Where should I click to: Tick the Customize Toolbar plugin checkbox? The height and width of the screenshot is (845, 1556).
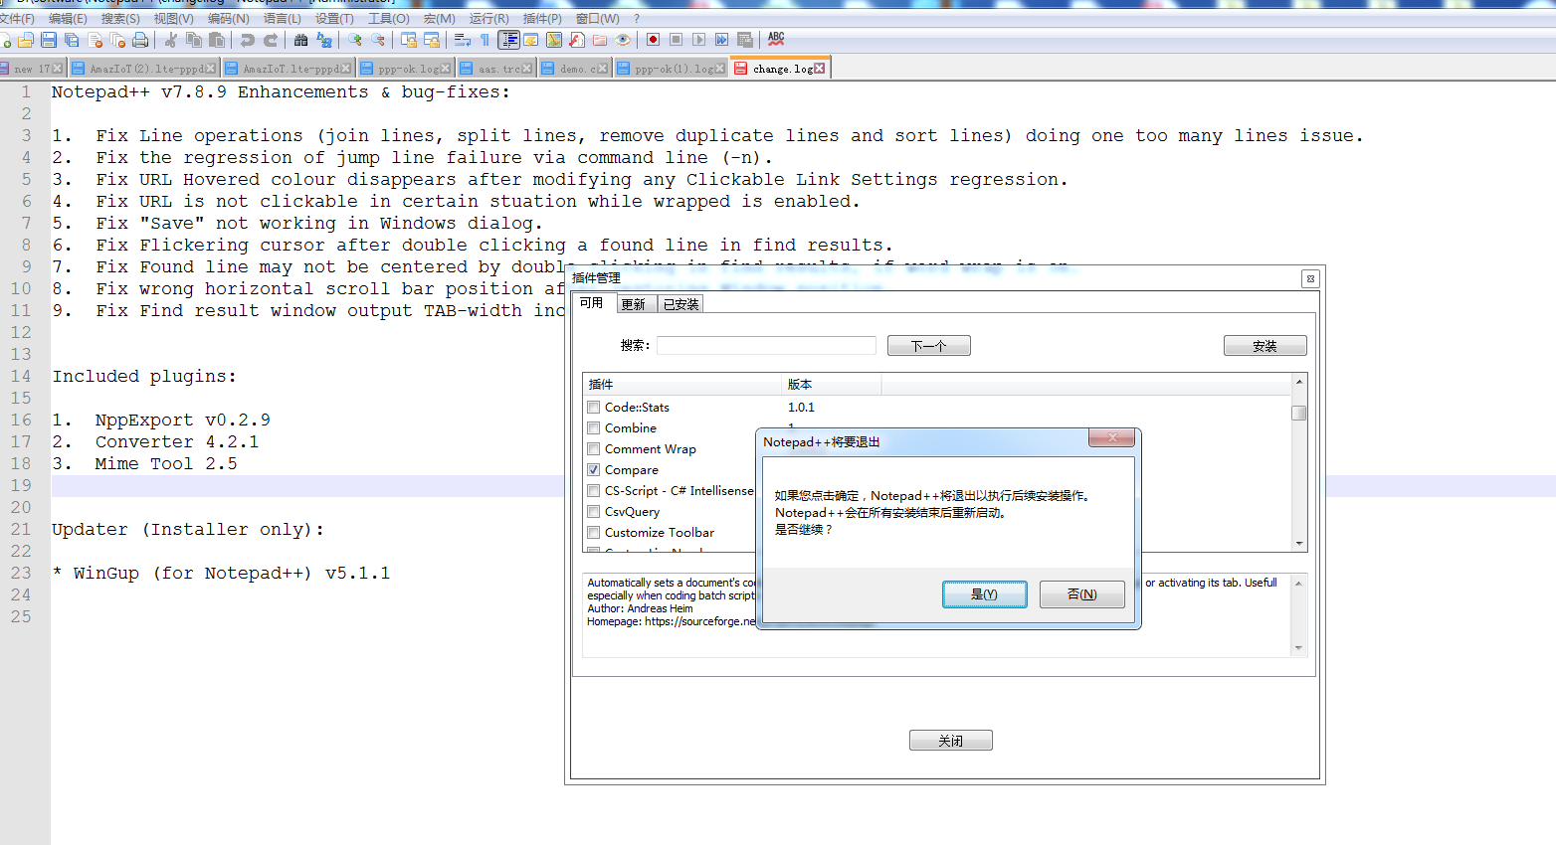[x=594, y=533]
